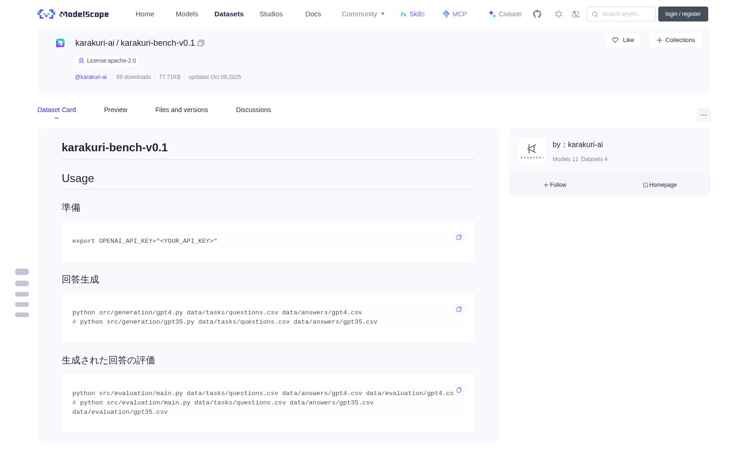Click the 77.71KB size text
The width and height of the screenshot is (748, 467).
point(170,77)
